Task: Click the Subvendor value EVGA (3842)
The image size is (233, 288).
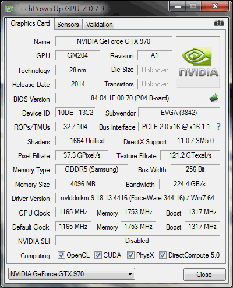Action: pyautogui.click(x=179, y=113)
